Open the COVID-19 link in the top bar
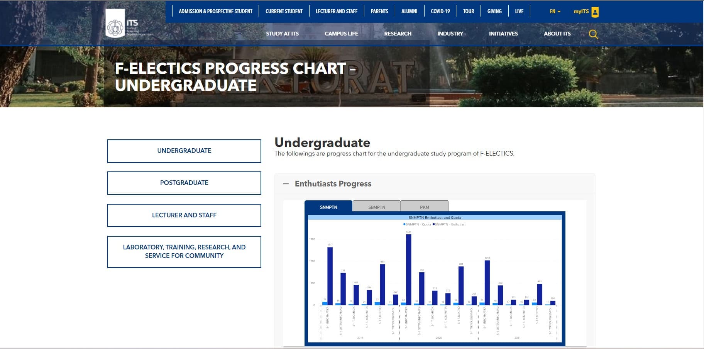 pyautogui.click(x=440, y=11)
